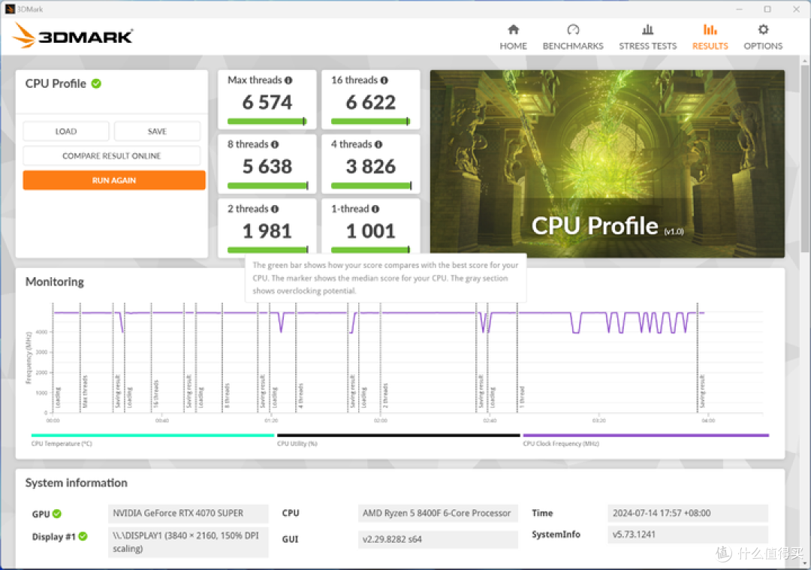The width and height of the screenshot is (811, 570).
Task: Click the AMD Ryzen 5 8400F CPU field
Action: pos(438,513)
